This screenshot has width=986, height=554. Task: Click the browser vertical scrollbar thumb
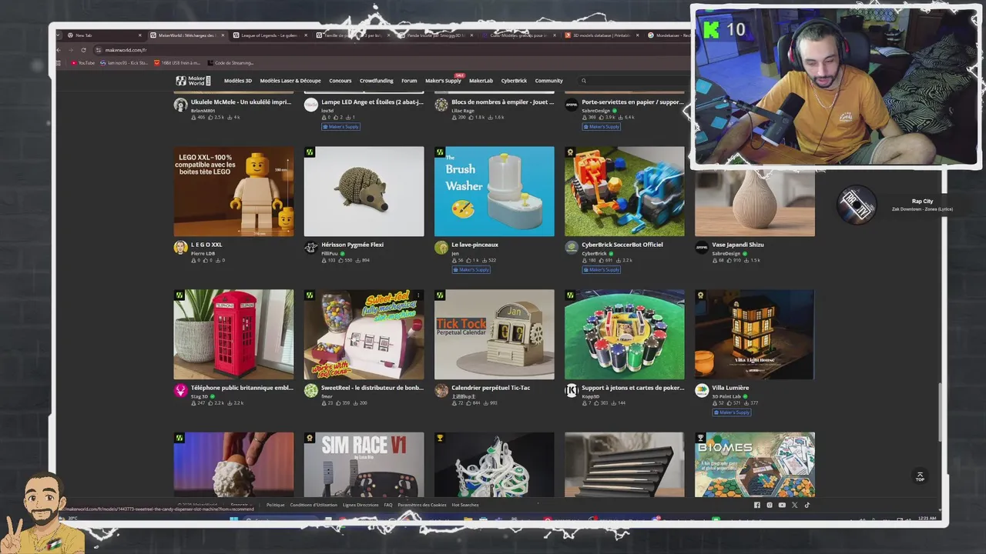tap(941, 412)
